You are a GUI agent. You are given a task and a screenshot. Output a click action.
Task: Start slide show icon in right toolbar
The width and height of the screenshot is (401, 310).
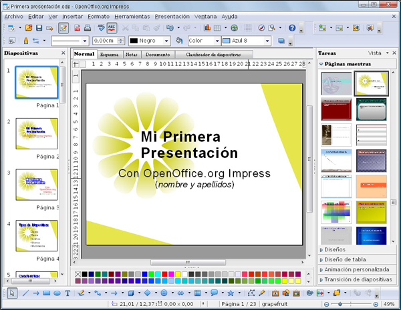coord(370,28)
